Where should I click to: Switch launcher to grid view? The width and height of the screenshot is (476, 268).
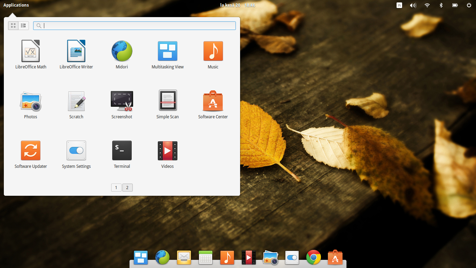coord(13,25)
